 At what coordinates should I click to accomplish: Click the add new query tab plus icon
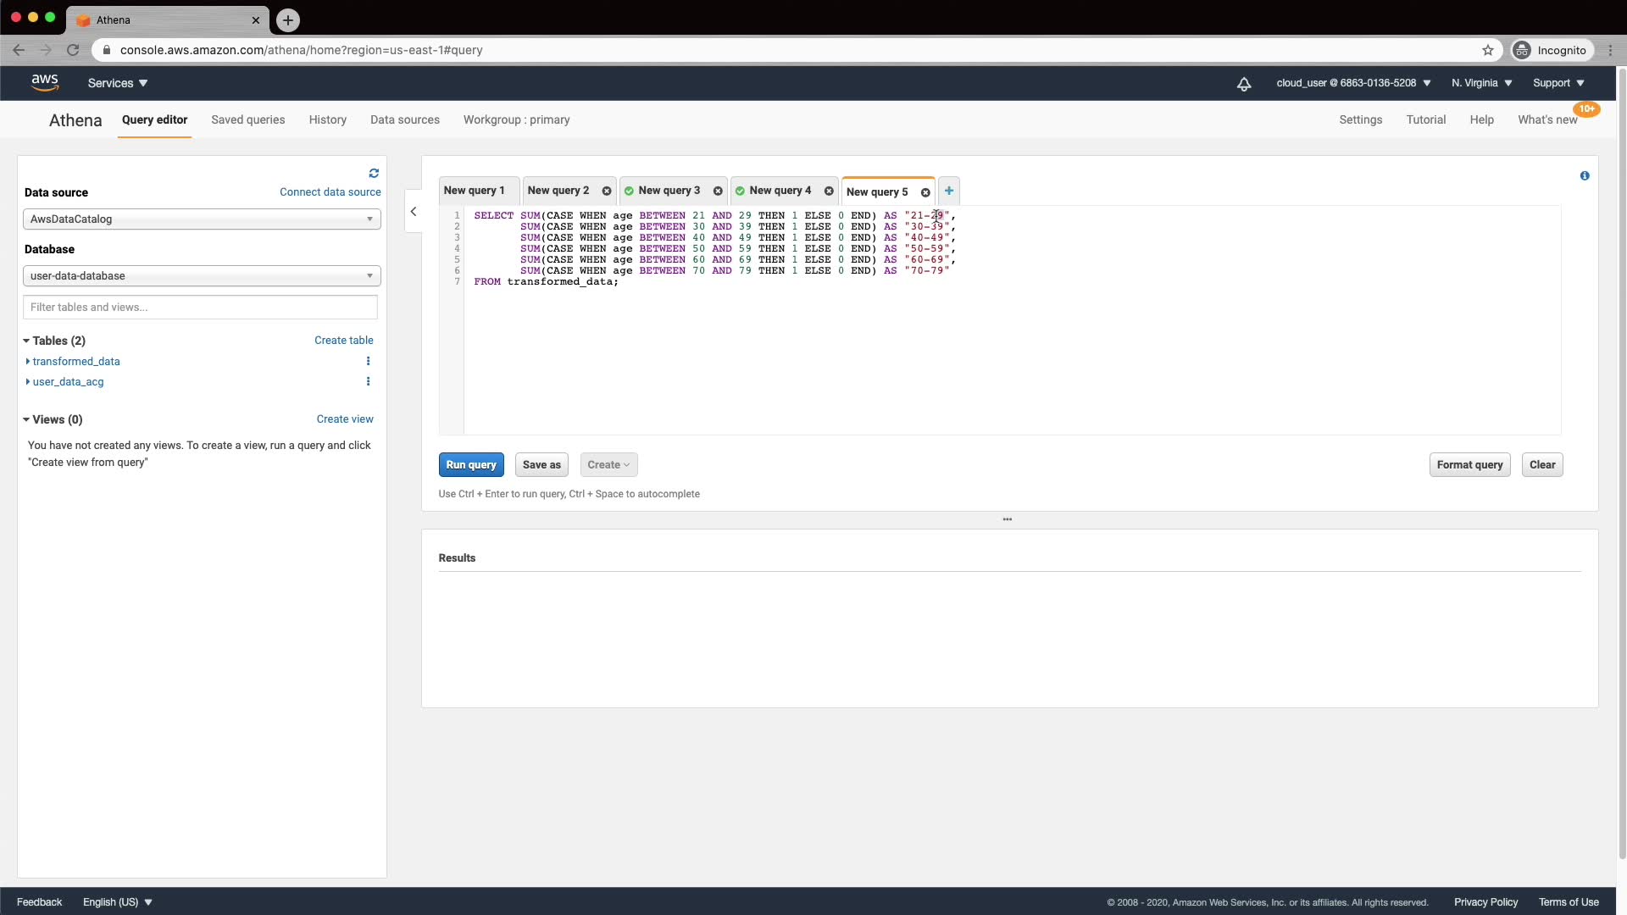[949, 191]
